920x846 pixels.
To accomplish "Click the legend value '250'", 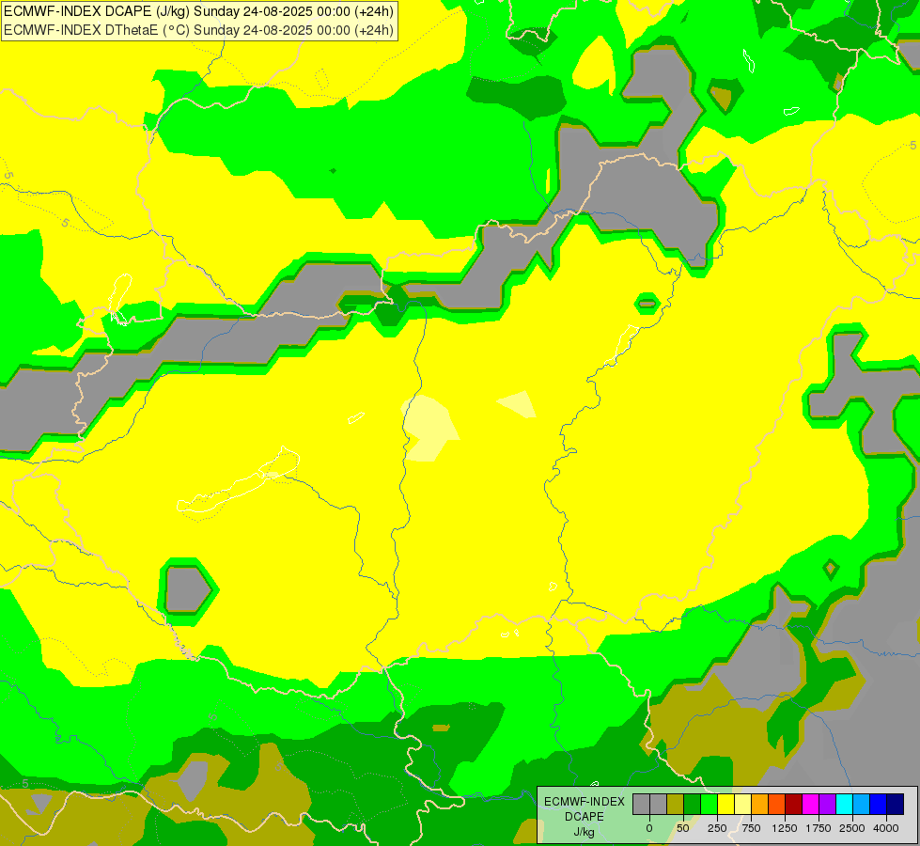I will click(717, 828).
